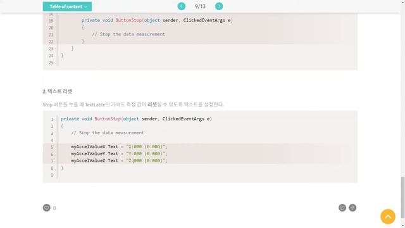Click the closing brace on line 8

(x=62, y=168)
